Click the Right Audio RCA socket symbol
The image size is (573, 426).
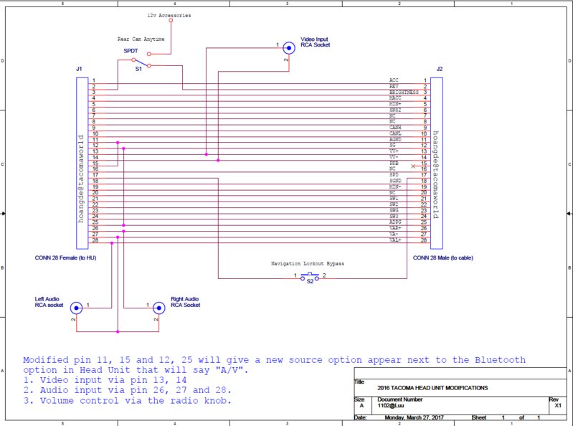click(x=158, y=308)
